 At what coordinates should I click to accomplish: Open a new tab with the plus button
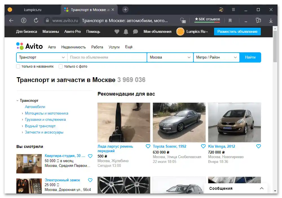(x=125, y=10)
